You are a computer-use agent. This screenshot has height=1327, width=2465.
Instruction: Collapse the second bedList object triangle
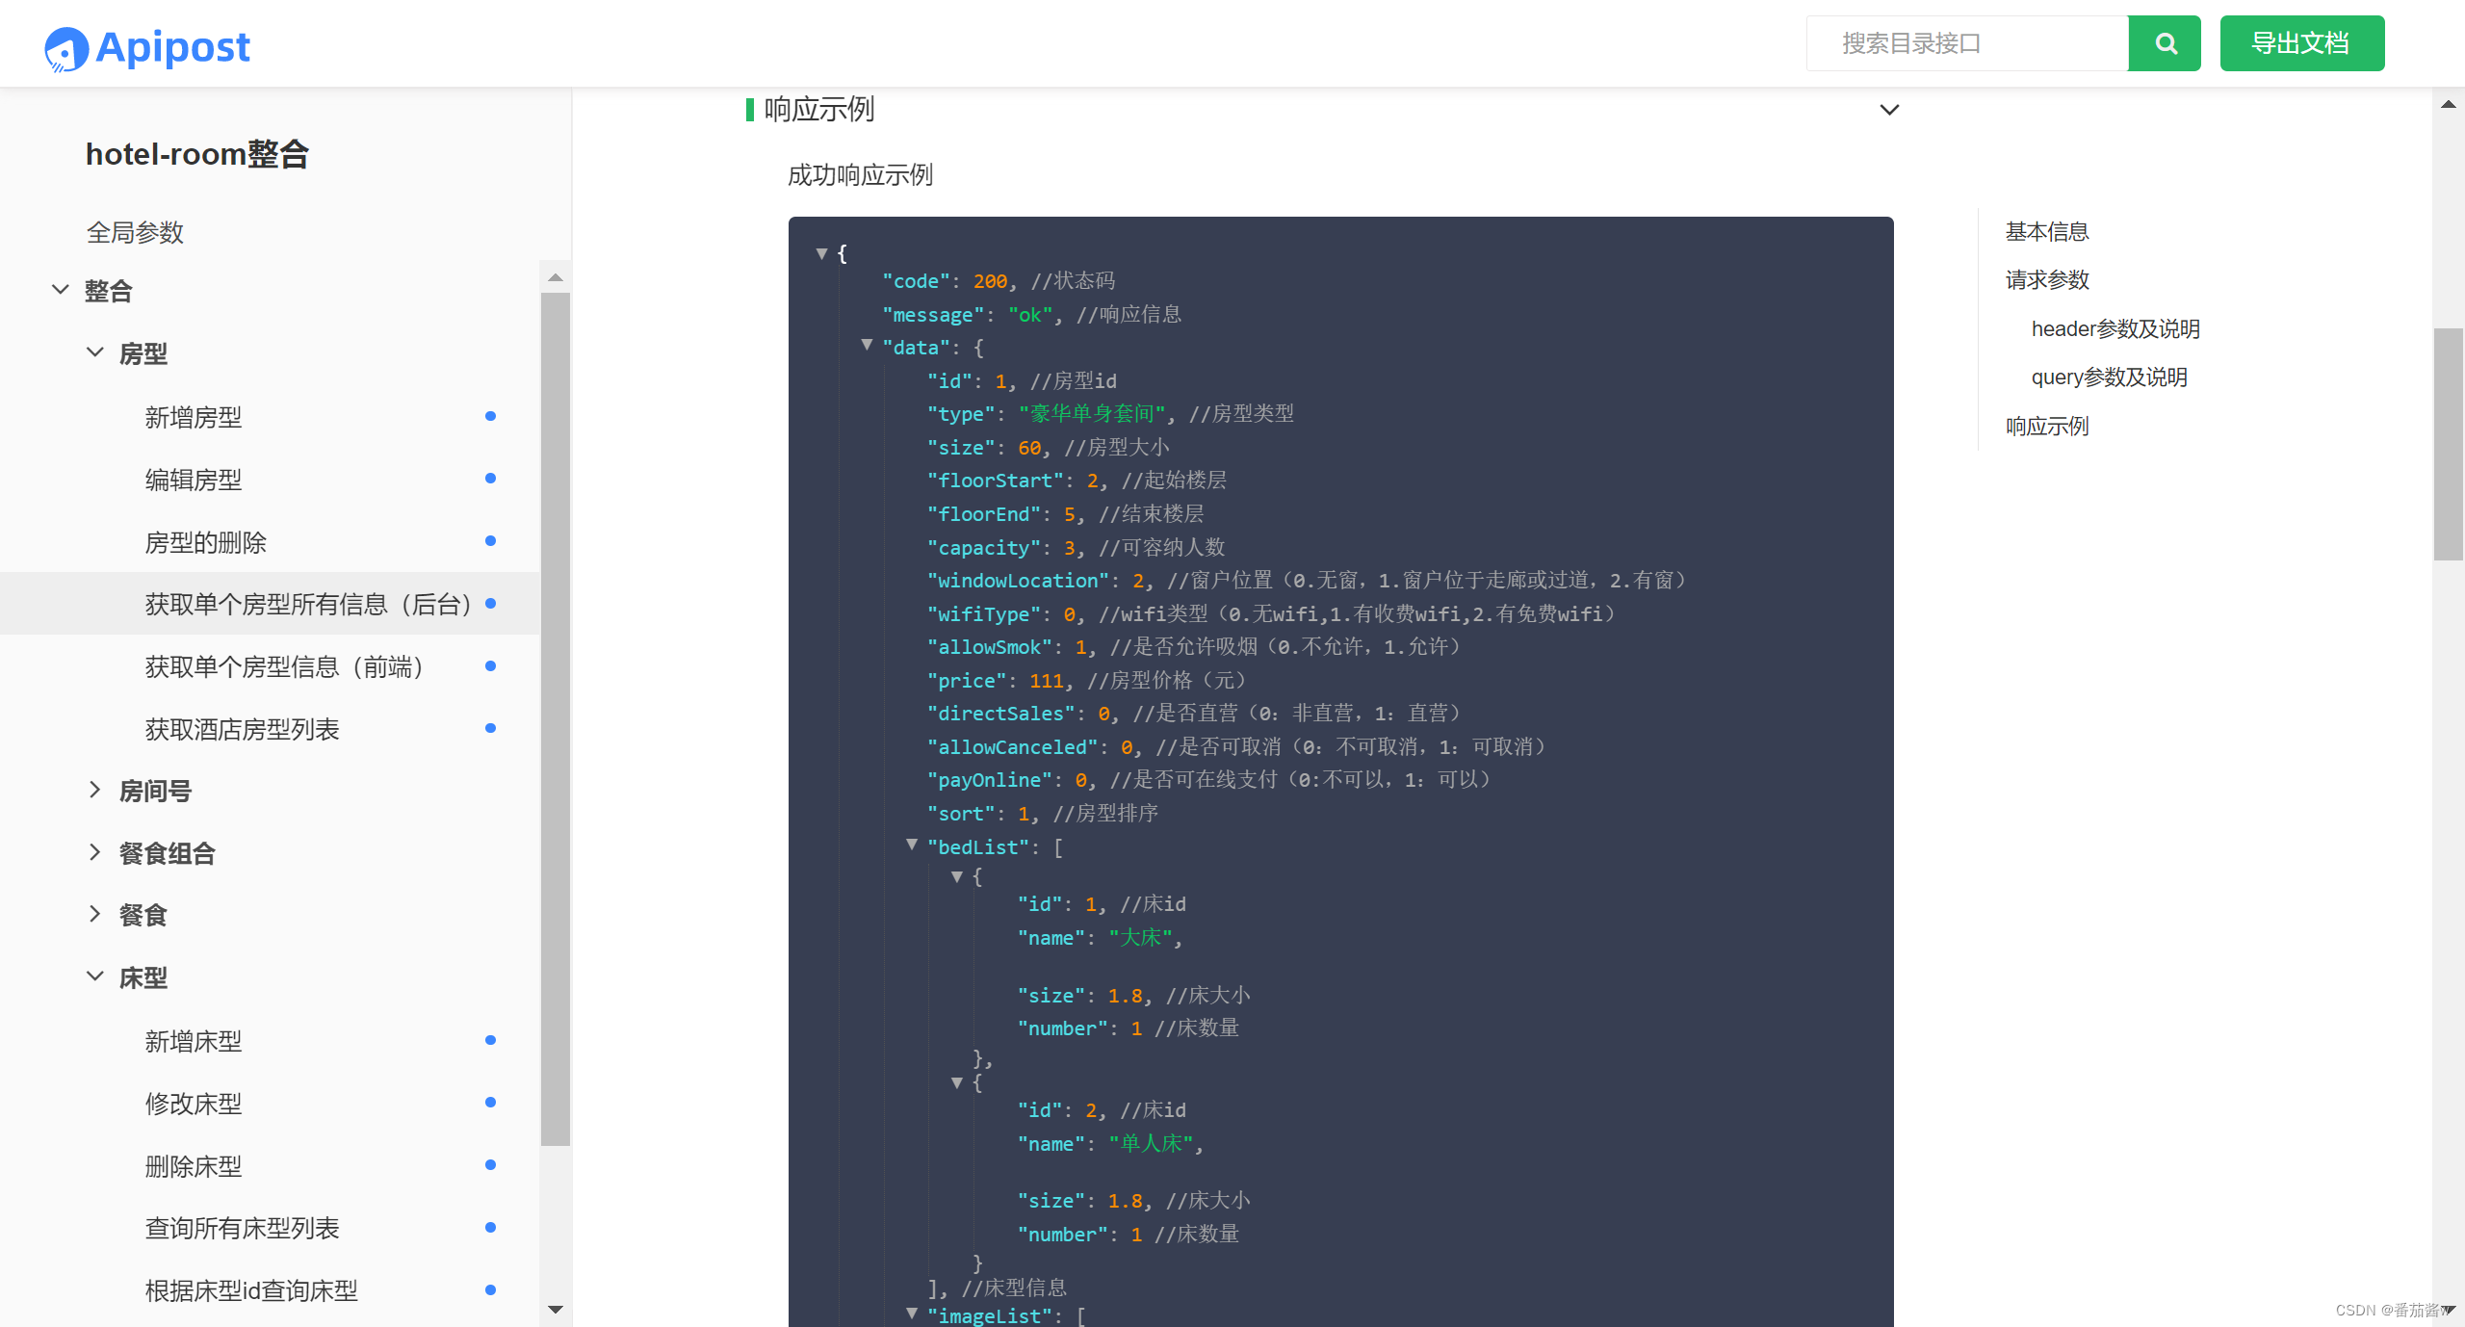pos(957,1082)
